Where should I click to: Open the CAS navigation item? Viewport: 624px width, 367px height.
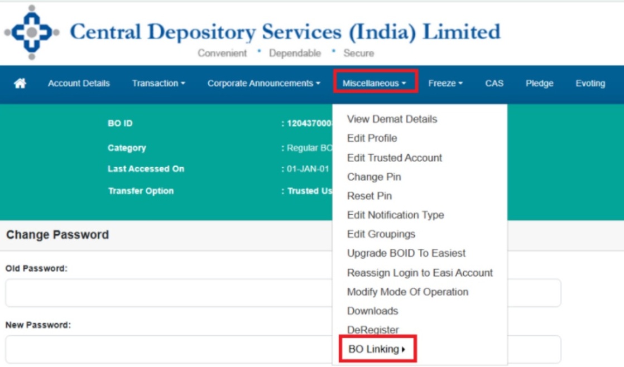click(494, 84)
